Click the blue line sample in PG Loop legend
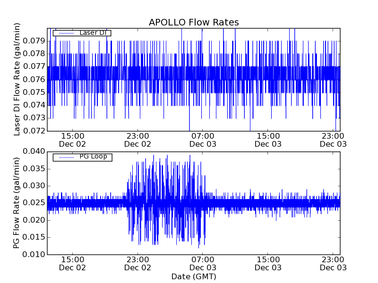This screenshot has width=378, height=283. pyautogui.click(x=66, y=157)
